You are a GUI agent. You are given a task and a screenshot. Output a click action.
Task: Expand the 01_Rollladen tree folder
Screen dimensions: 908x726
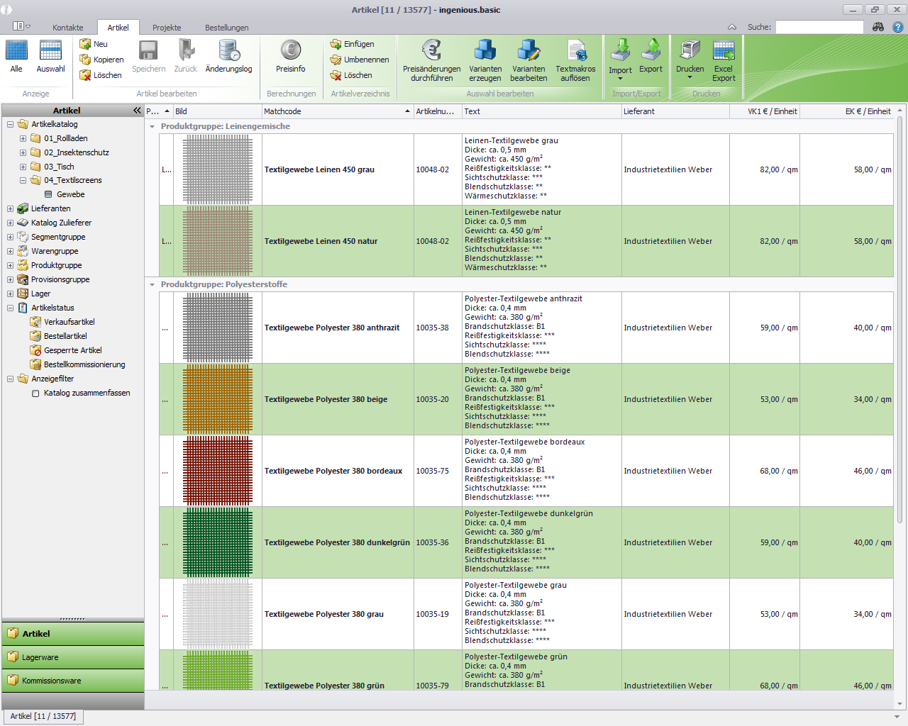pyautogui.click(x=23, y=138)
